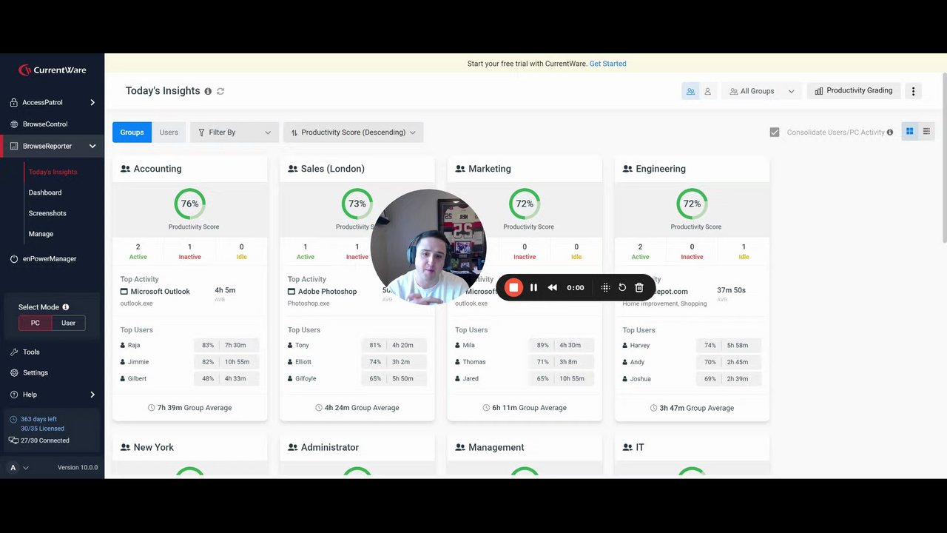Switch to grid card view icon
The height and width of the screenshot is (533, 947).
pyautogui.click(x=909, y=132)
